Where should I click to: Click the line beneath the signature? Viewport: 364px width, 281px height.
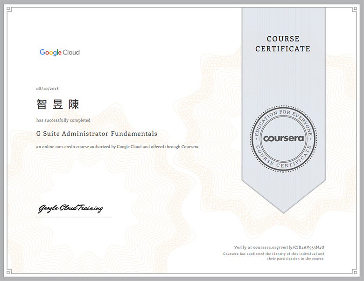tap(74, 217)
